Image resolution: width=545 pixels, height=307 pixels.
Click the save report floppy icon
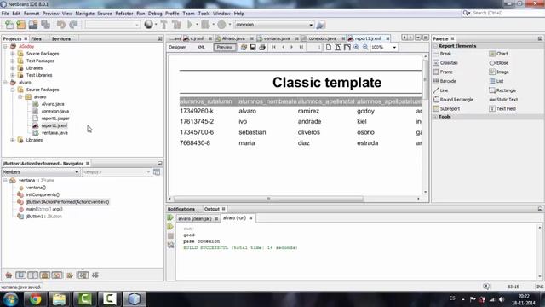point(253,47)
